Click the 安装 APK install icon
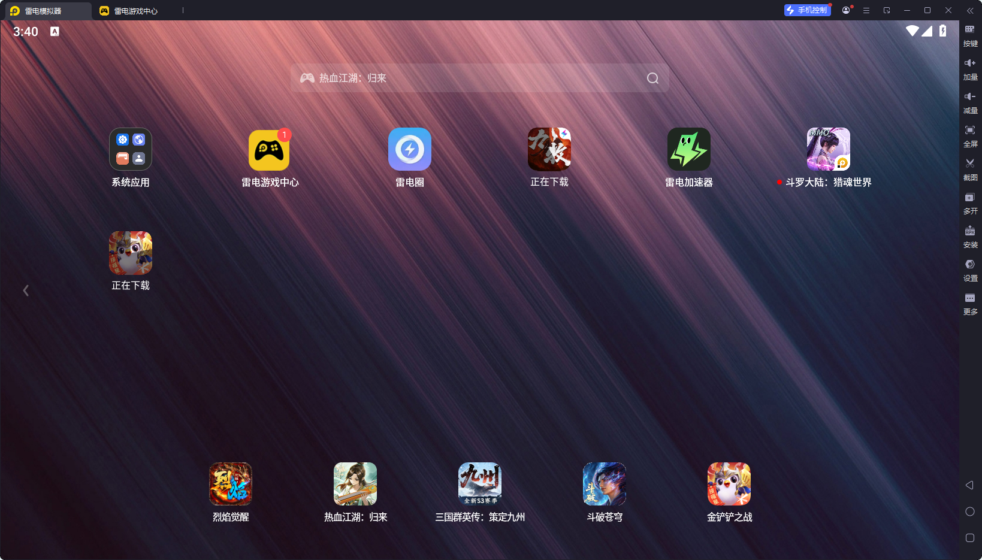 tap(970, 237)
